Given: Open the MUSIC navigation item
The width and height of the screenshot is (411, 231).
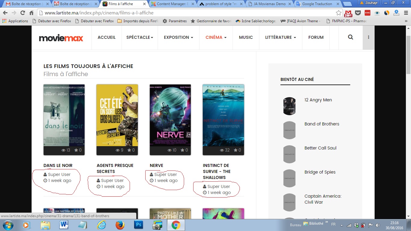Looking at the screenshot, I should [x=246, y=37].
